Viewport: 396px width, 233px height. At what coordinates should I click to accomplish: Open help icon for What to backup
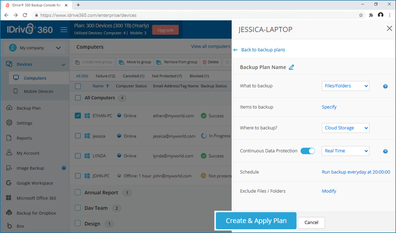pos(385,86)
